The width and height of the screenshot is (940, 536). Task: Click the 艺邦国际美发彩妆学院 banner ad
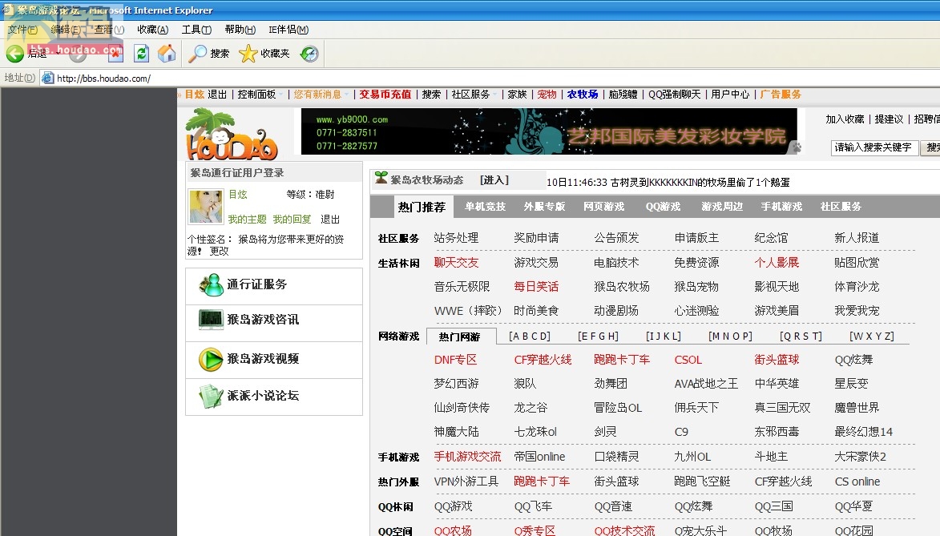(x=549, y=132)
